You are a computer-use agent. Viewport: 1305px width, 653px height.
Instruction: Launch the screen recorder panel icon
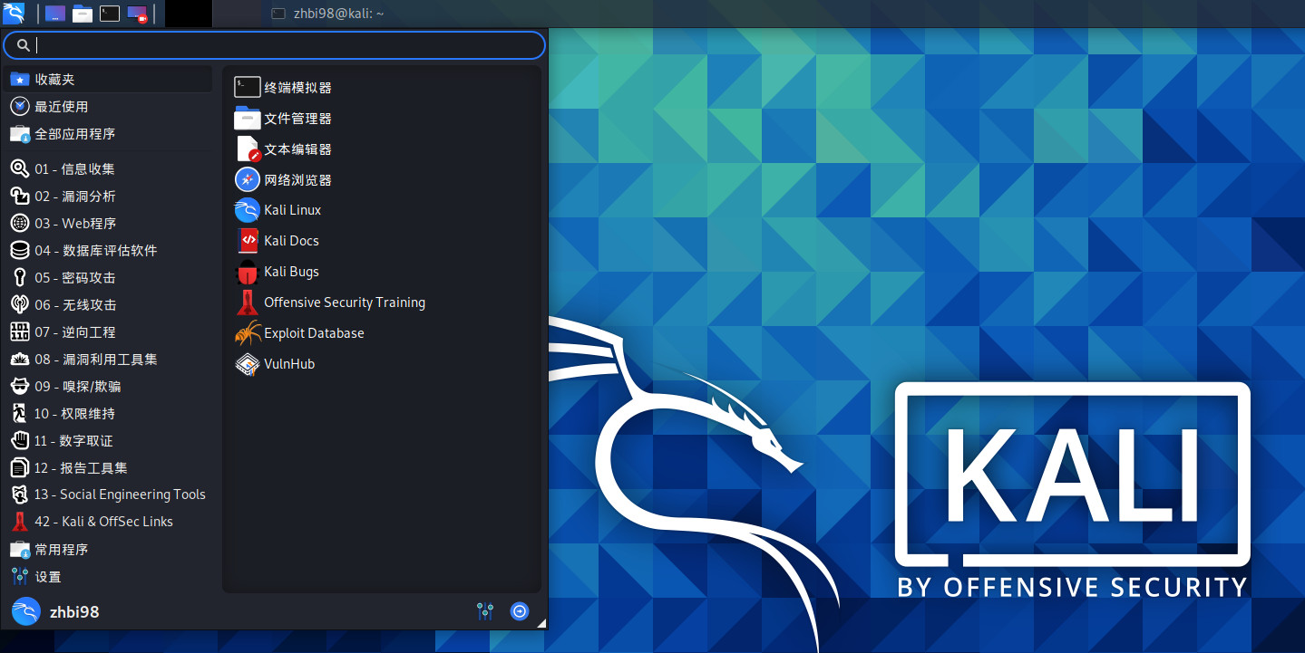coord(136,14)
